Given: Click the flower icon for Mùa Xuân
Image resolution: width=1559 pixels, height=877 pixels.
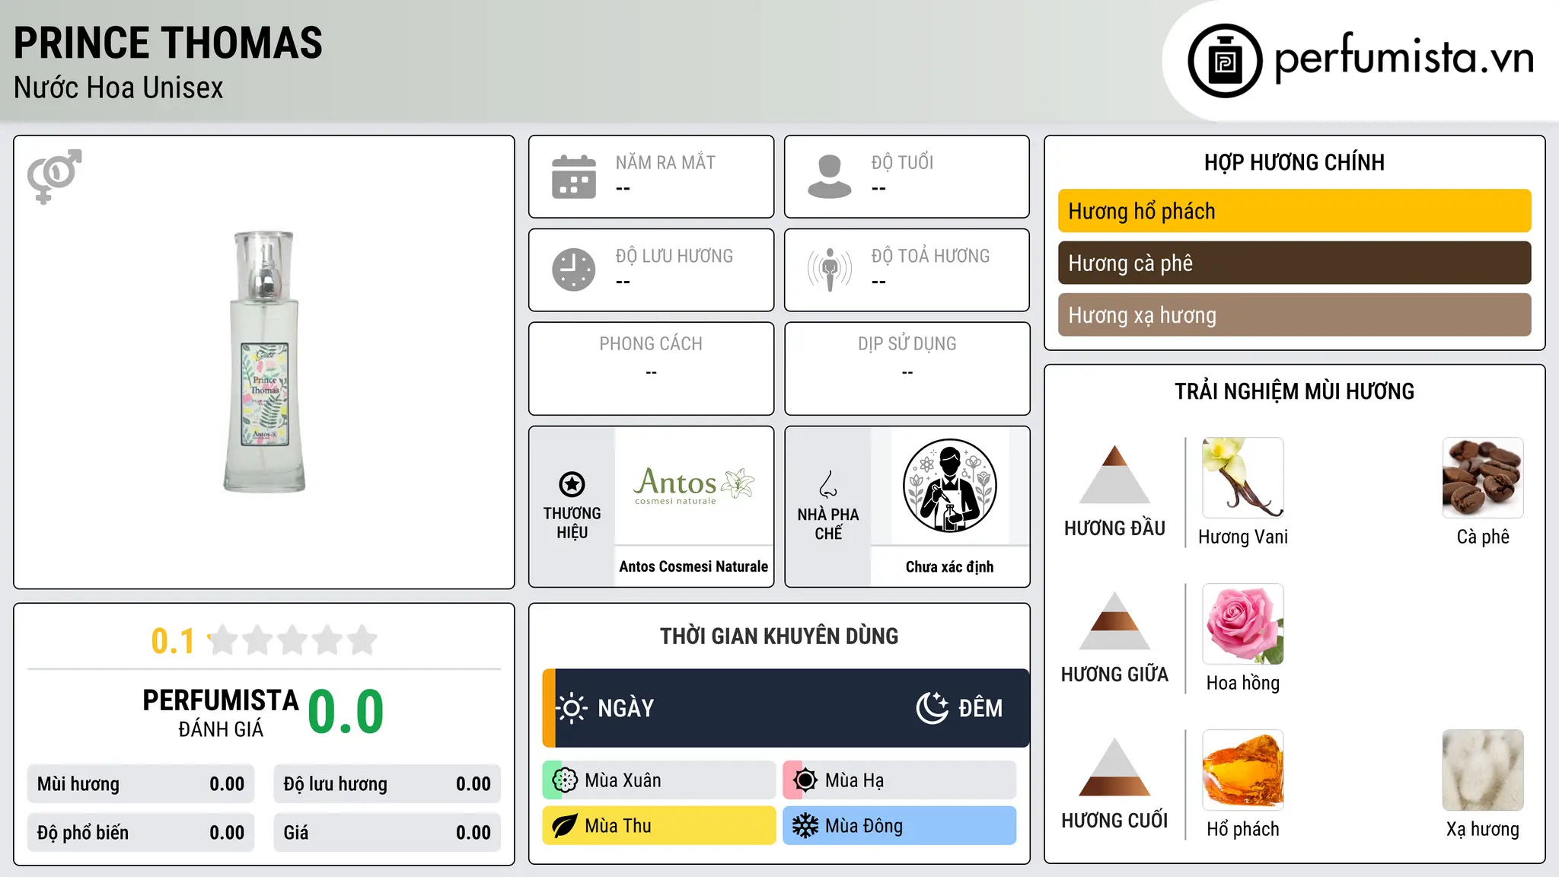Looking at the screenshot, I should point(565,780).
